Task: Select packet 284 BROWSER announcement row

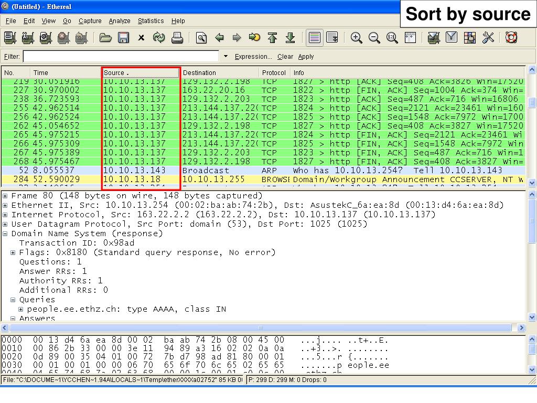Action: (x=263, y=179)
